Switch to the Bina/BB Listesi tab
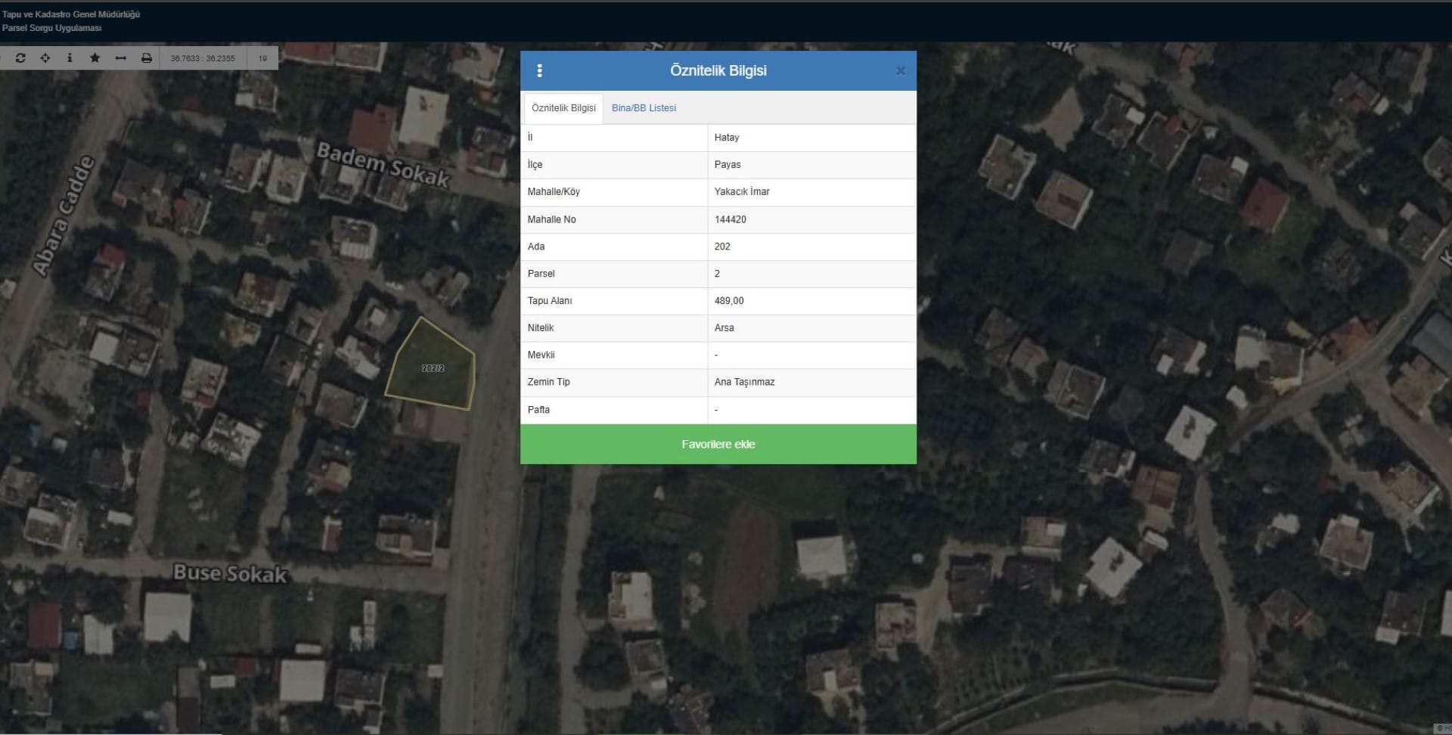This screenshot has width=1452, height=735. pyautogui.click(x=644, y=108)
